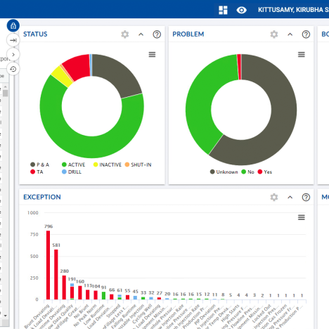Click scrollbar up arrow in left list
This screenshot has width=329, height=329.
pos(5,87)
